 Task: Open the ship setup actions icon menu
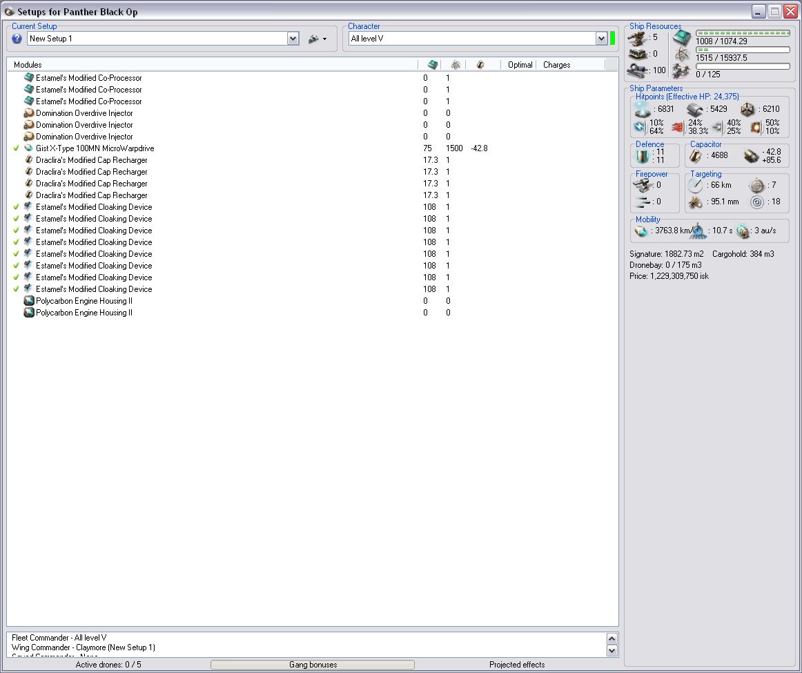313,39
